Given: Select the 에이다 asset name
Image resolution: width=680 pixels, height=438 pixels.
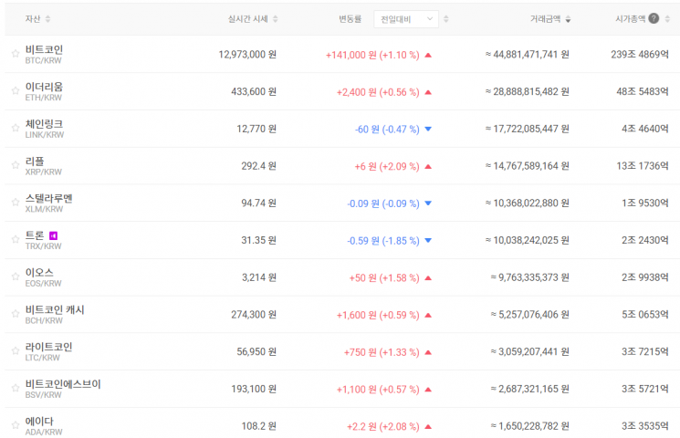Looking at the screenshot, I should click(x=39, y=422).
